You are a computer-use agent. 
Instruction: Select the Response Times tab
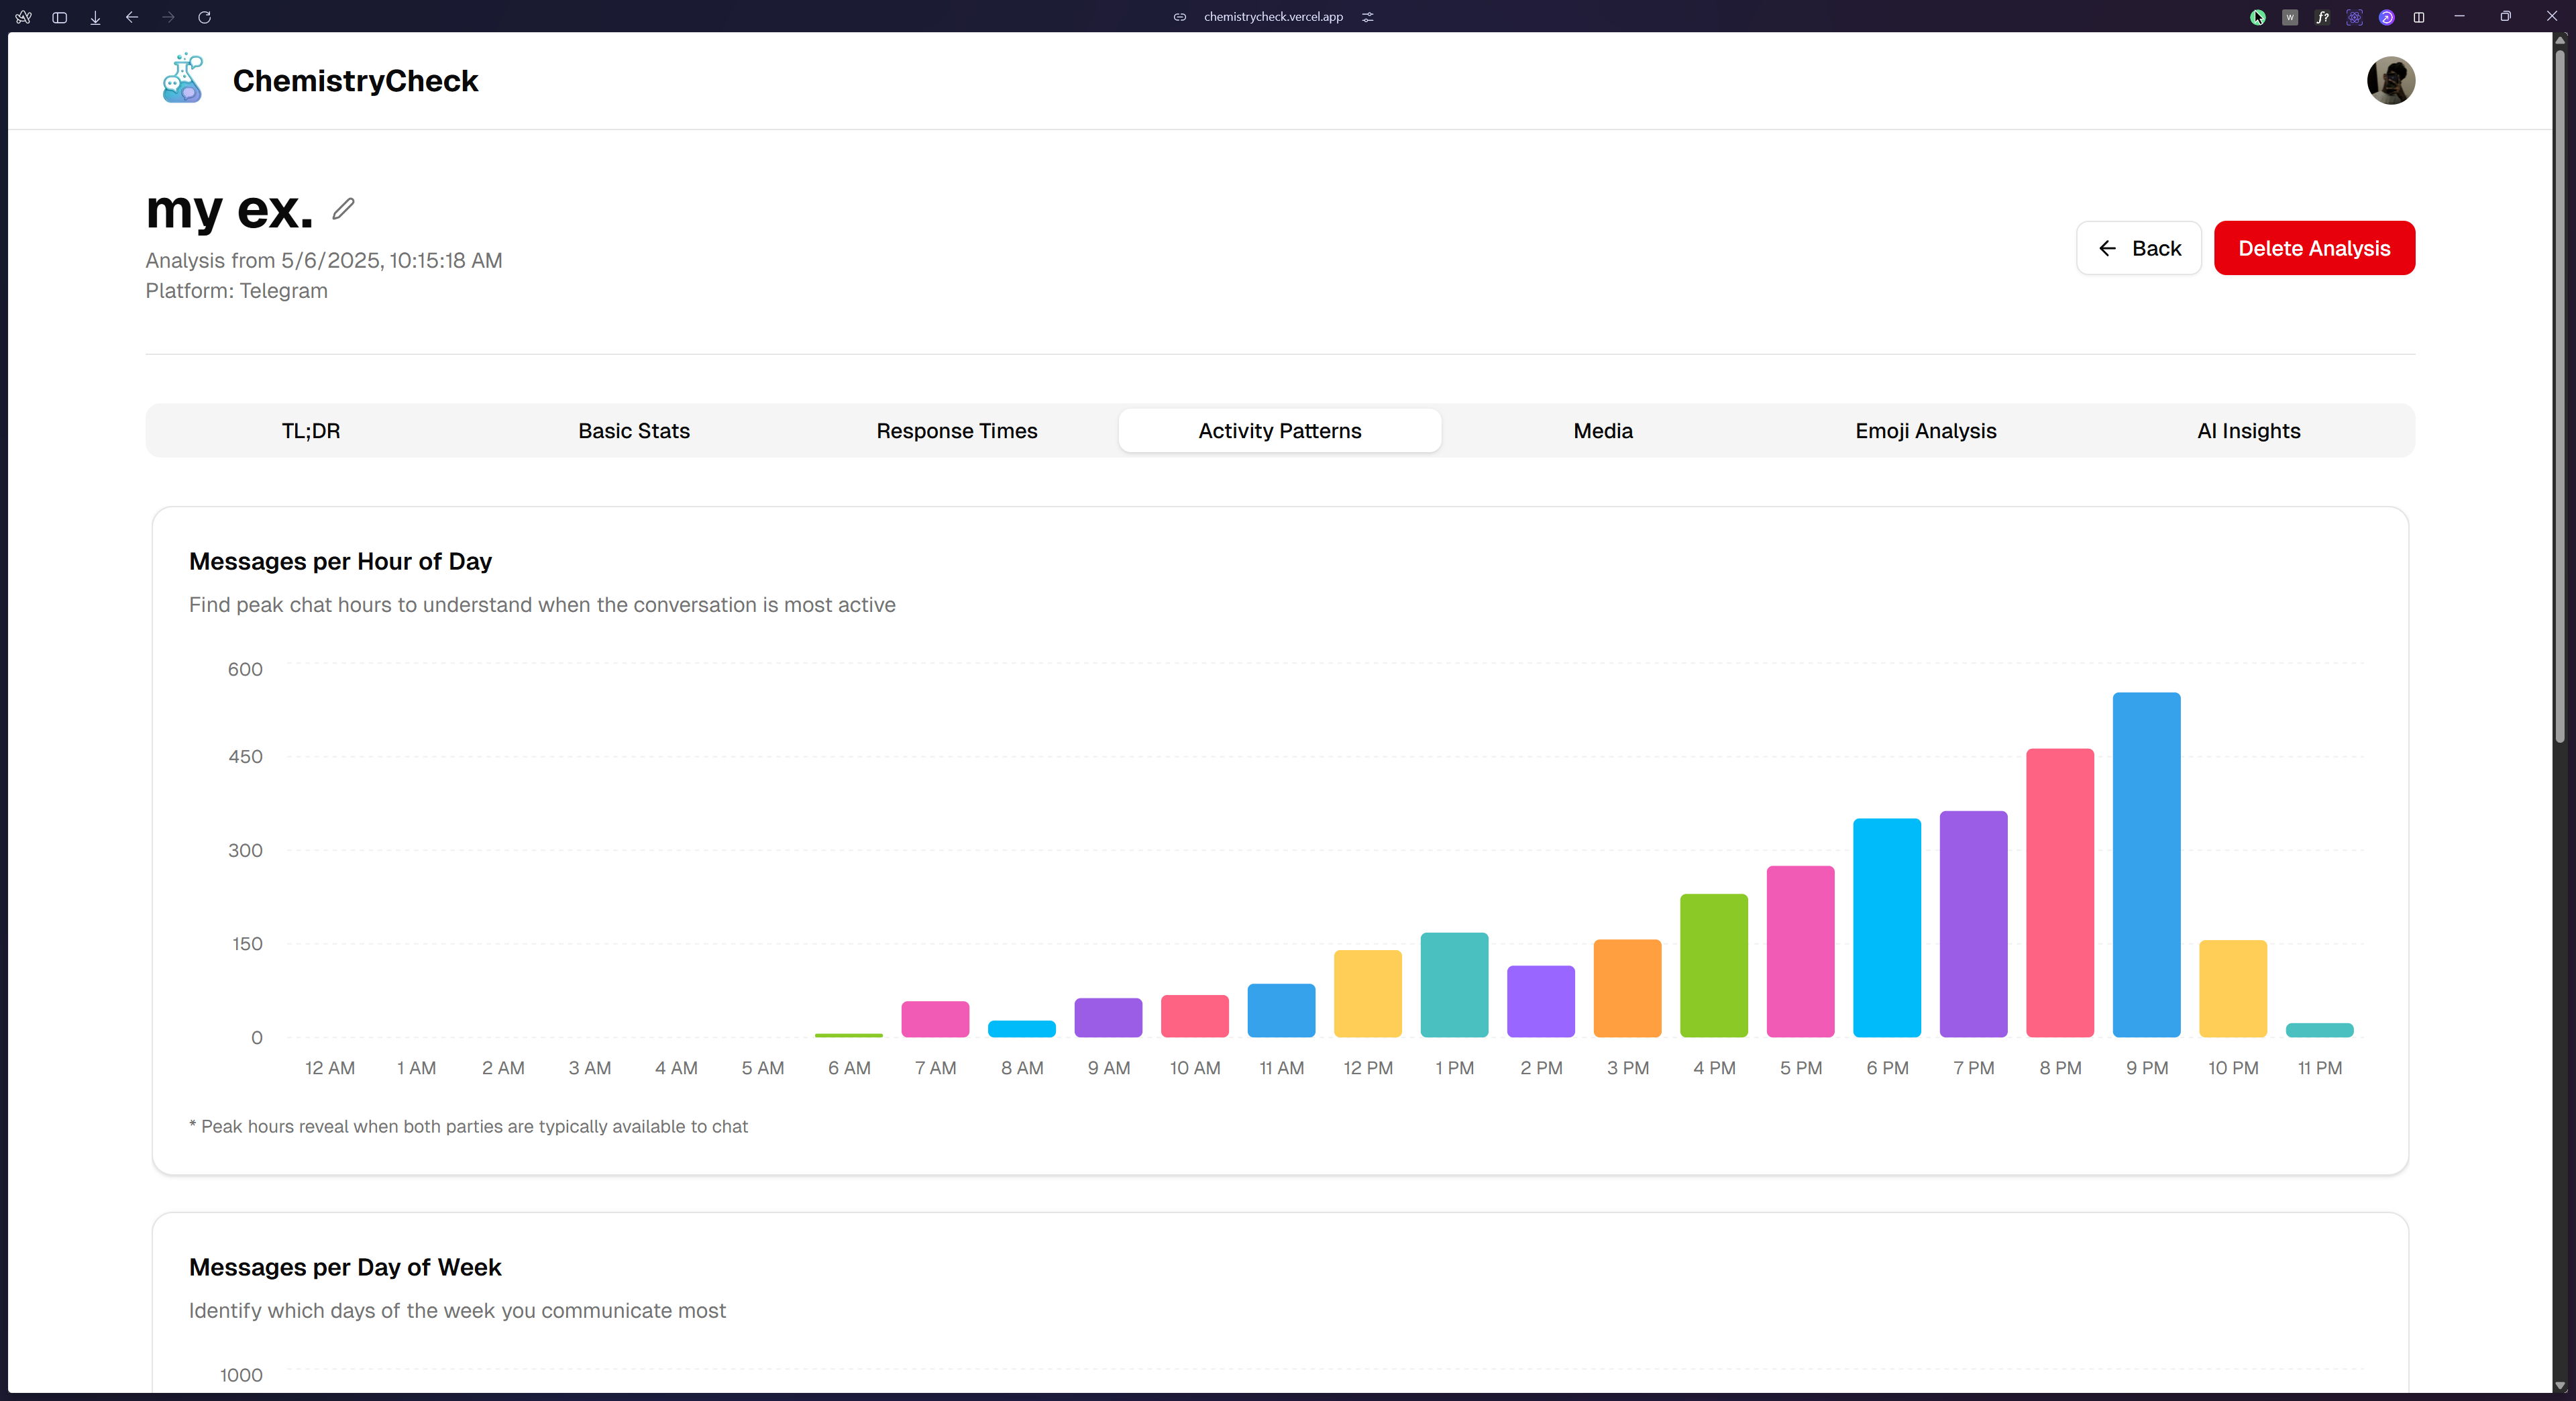[956, 431]
